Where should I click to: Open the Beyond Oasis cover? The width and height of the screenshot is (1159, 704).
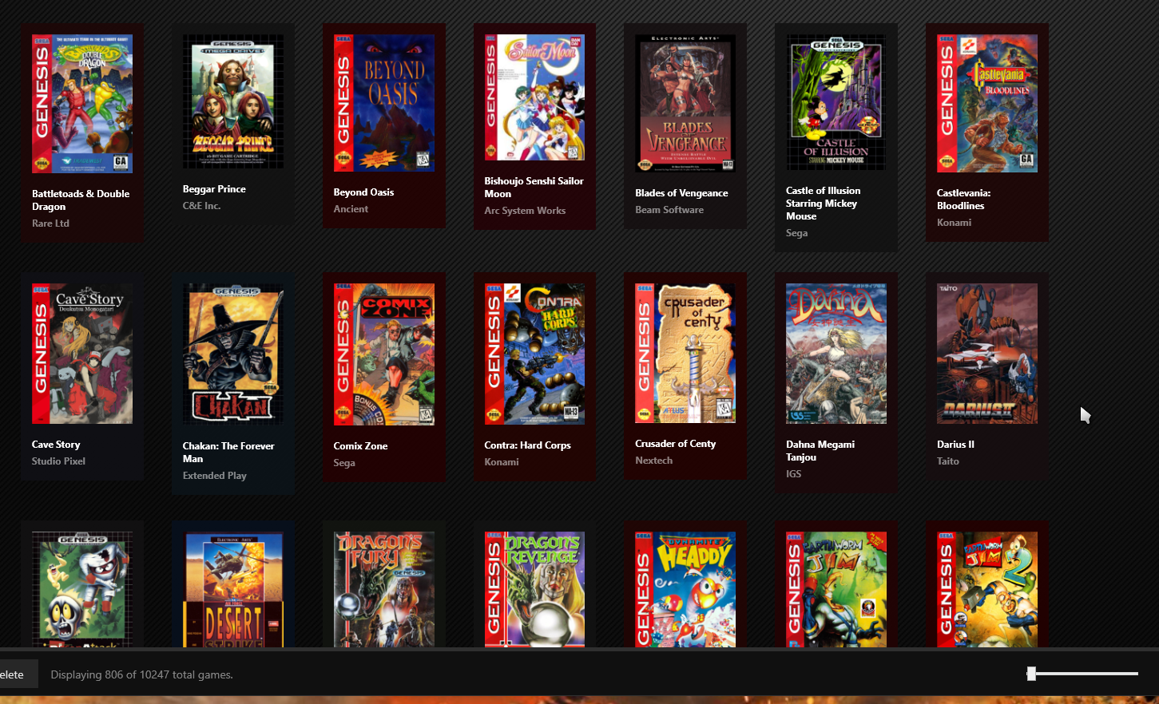[x=384, y=103]
